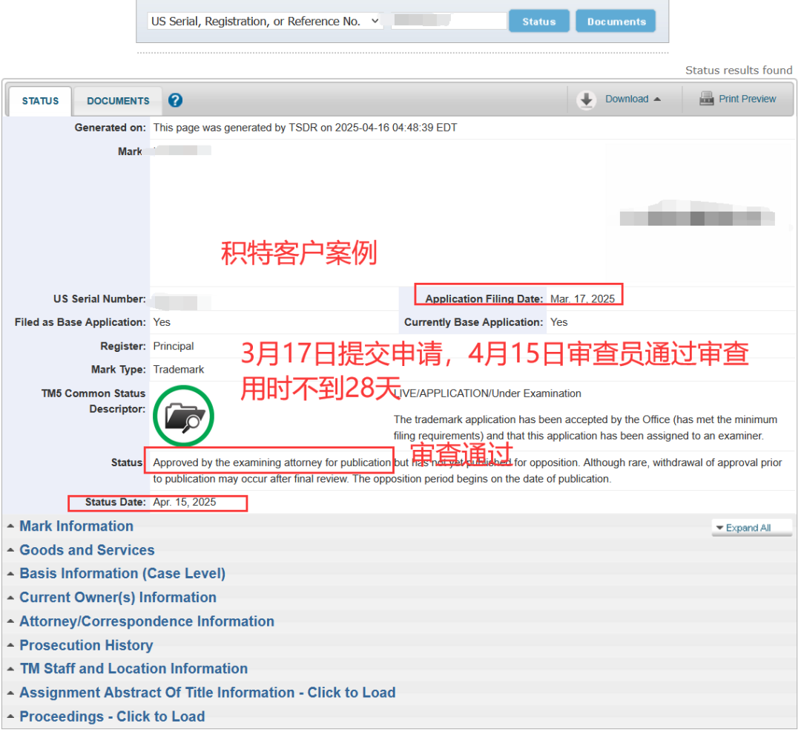
Task: Click the blue Documents search button
Action: [615, 21]
